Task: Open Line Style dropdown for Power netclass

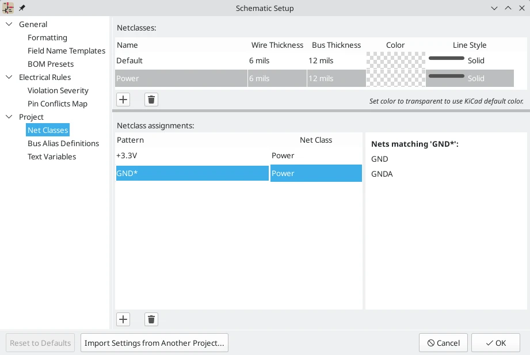Action: click(x=470, y=78)
